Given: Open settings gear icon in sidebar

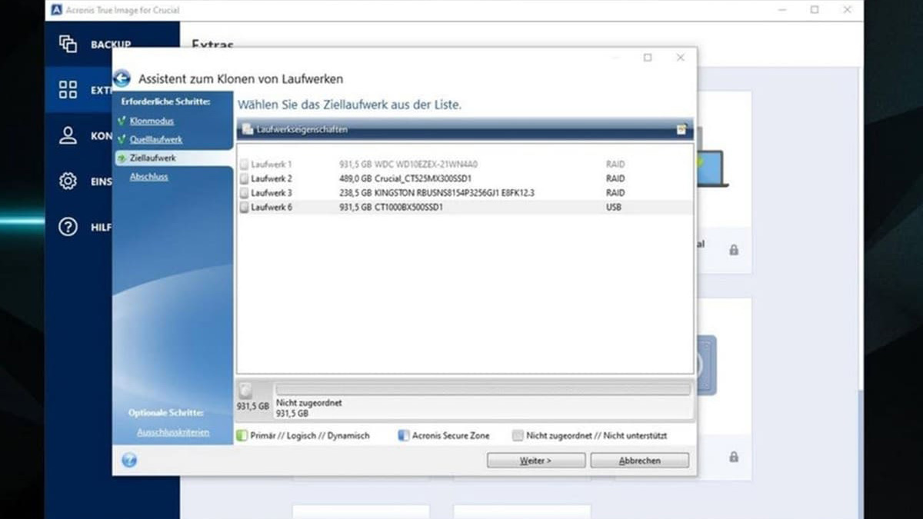Looking at the screenshot, I should [68, 181].
